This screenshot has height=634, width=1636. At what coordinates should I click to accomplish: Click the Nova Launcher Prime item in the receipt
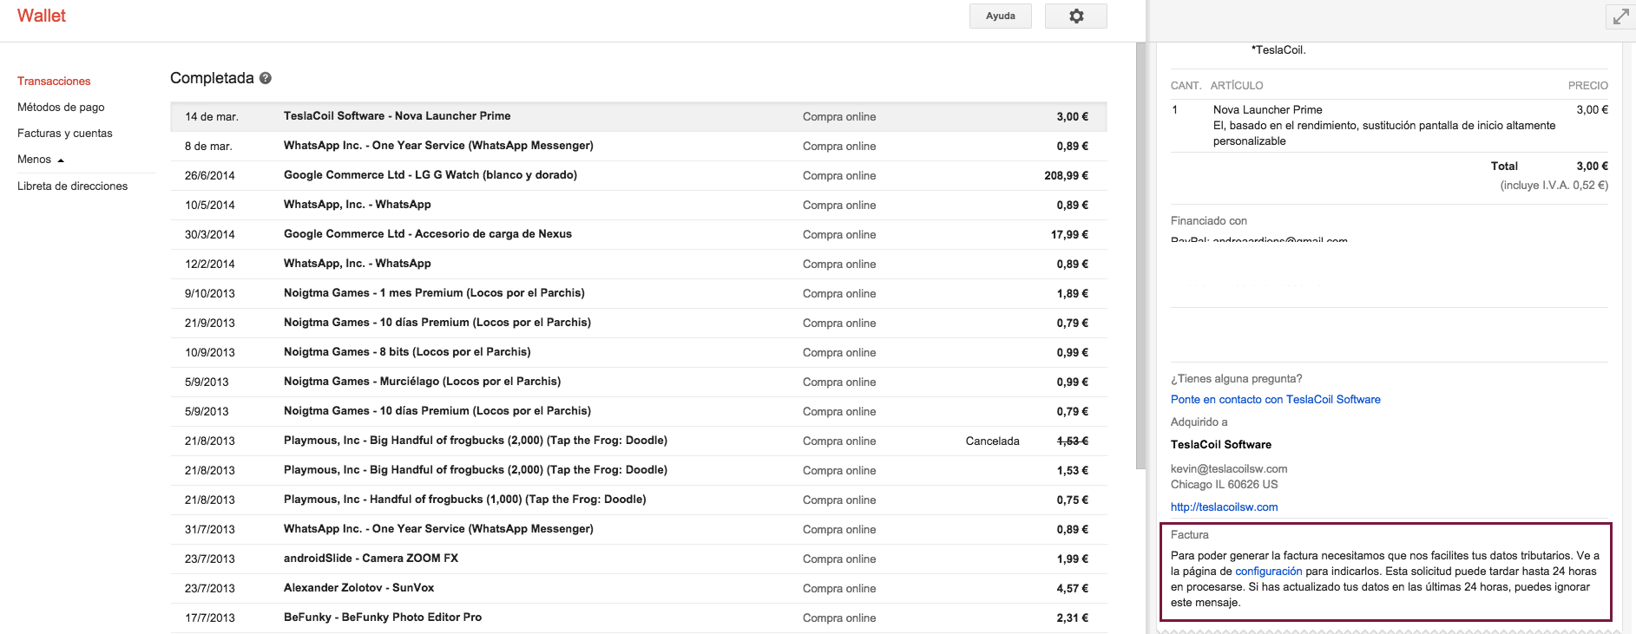(x=1267, y=109)
